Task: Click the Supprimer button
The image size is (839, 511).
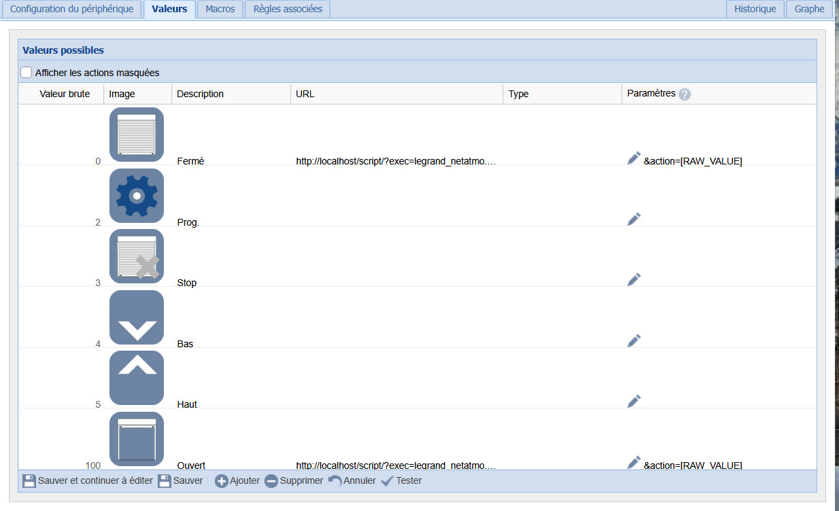Action: 294,480
